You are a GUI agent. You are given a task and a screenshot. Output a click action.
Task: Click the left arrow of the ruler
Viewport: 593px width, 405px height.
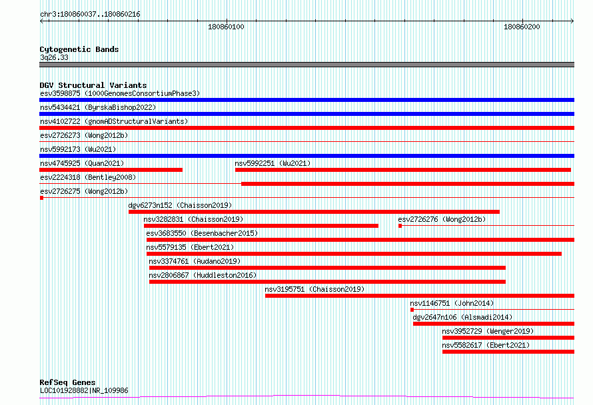coord(42,21)
